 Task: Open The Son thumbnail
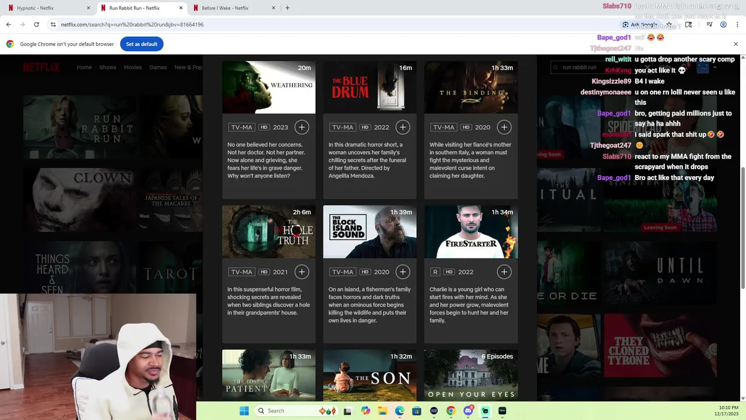click(x=370, y=375)
